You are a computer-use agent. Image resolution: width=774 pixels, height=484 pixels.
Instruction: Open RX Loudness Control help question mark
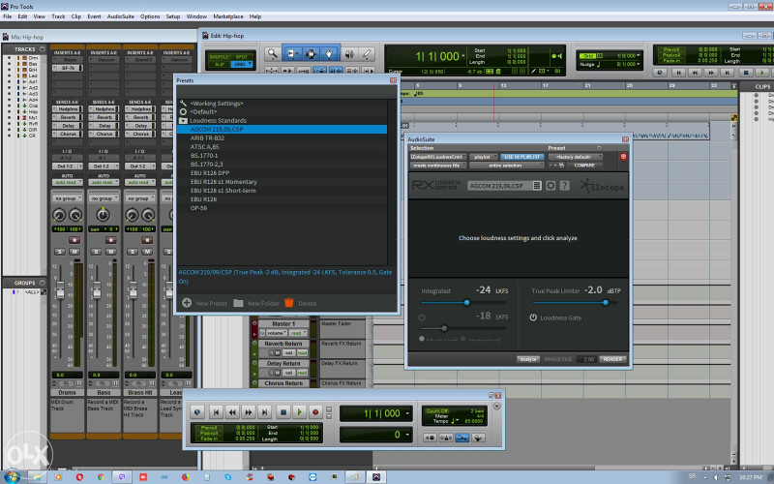(x=564, y=185)
